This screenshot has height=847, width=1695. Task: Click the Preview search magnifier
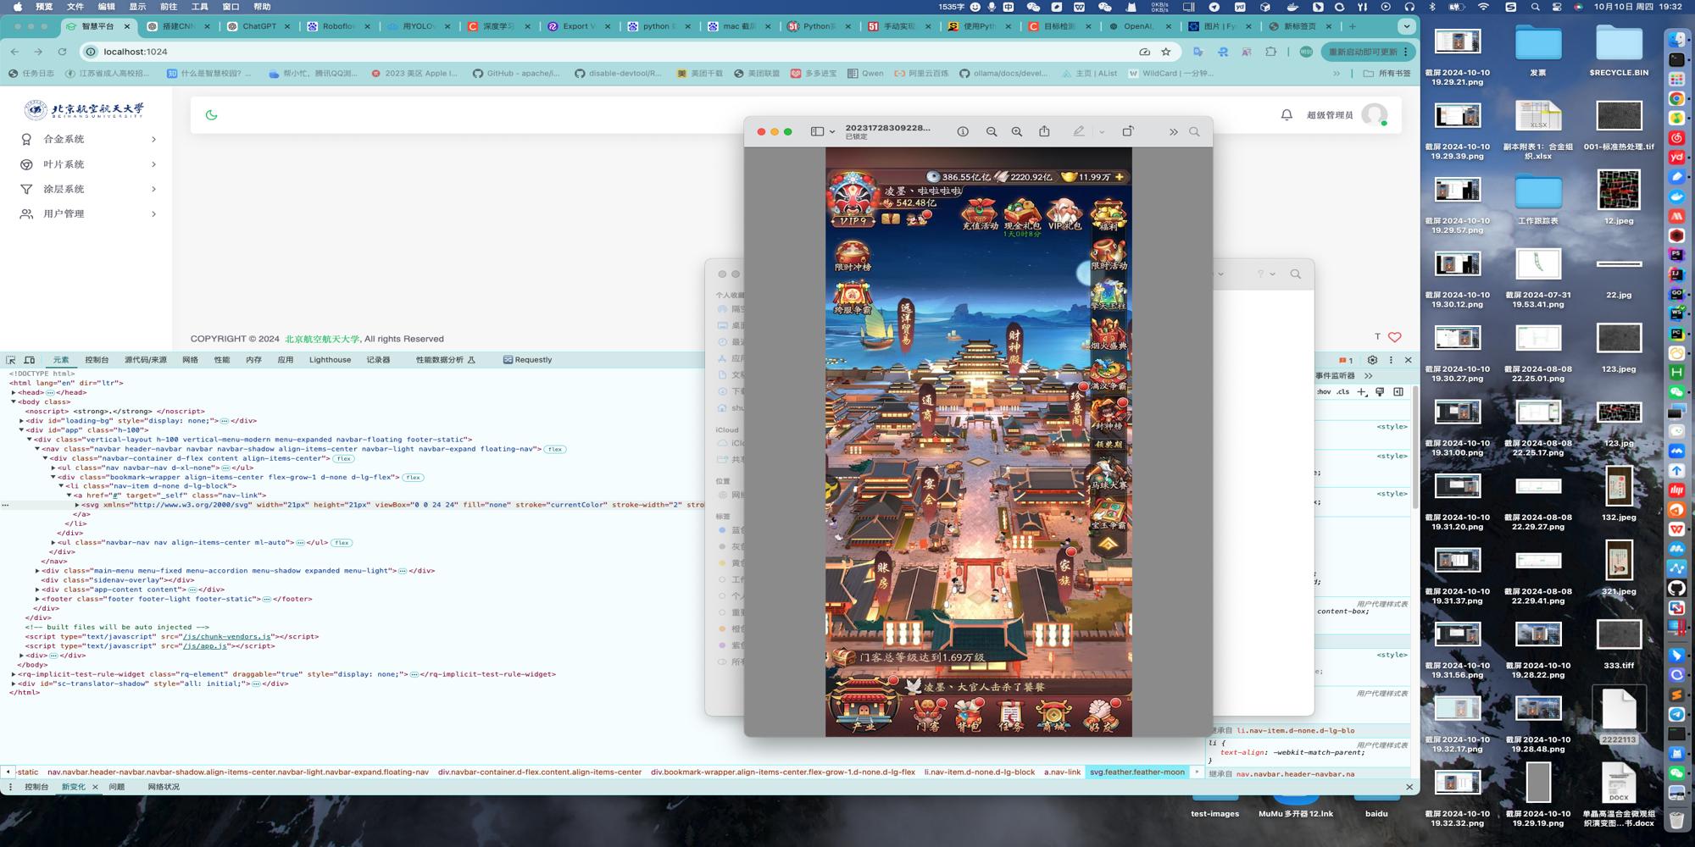click(1194, 132)
